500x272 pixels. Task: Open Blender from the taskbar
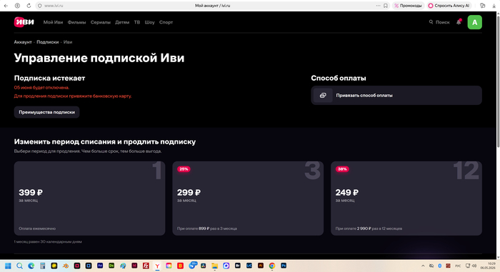pyautogui.click(x=66, y=266)
